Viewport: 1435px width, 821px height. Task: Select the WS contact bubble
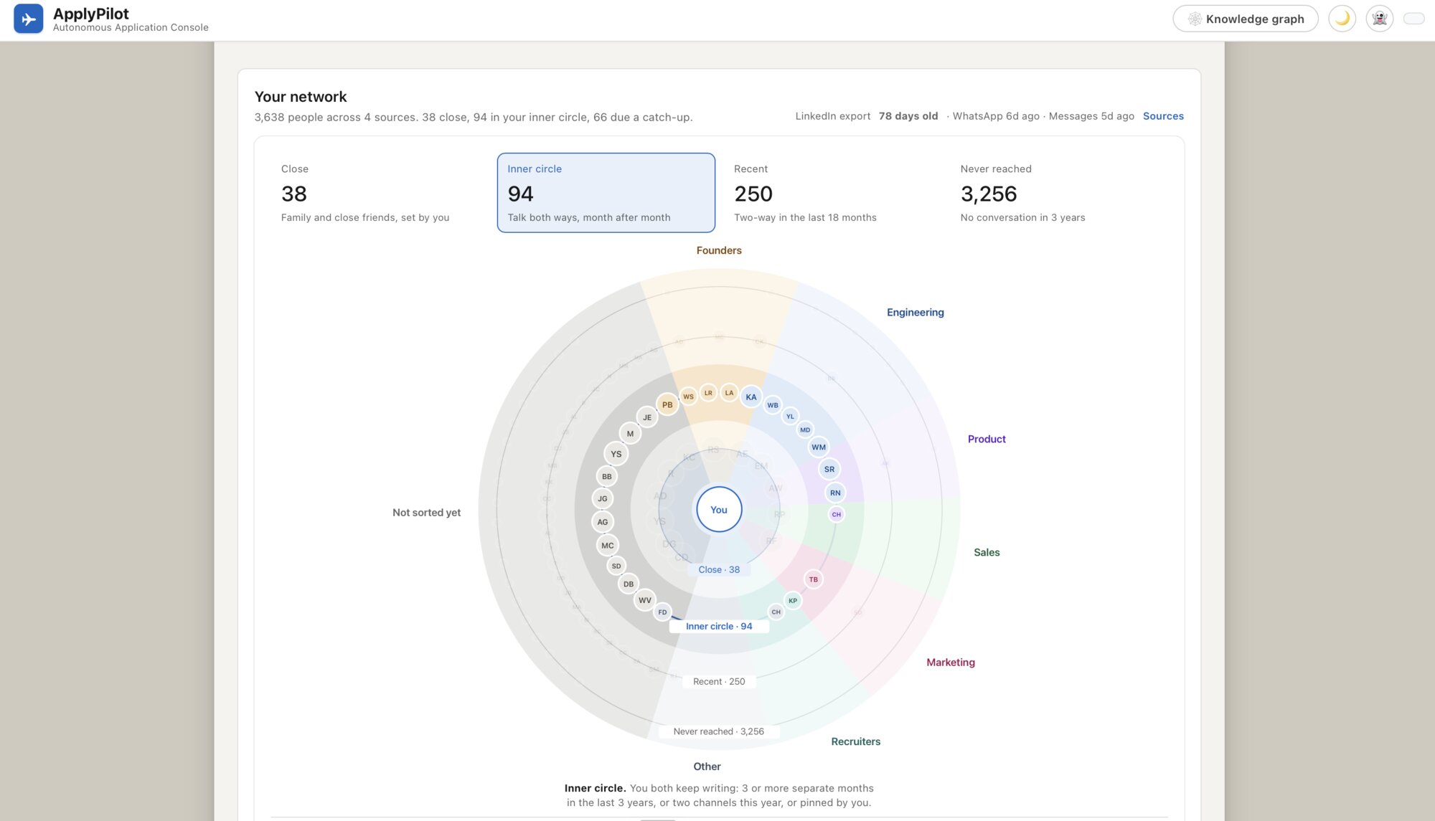point(688,397)
